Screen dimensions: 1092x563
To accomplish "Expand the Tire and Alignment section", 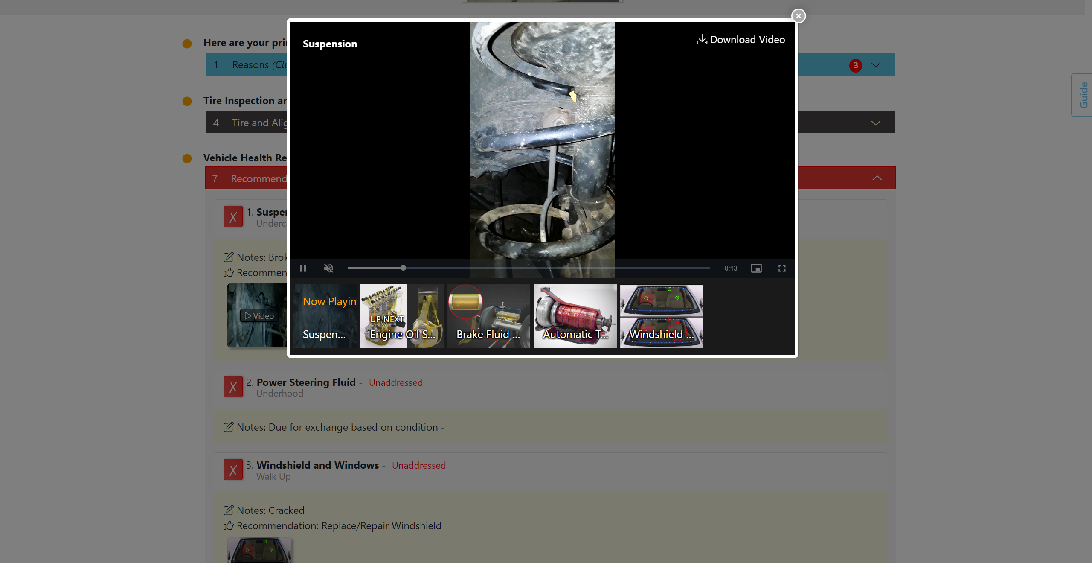I will pos(876,123).
